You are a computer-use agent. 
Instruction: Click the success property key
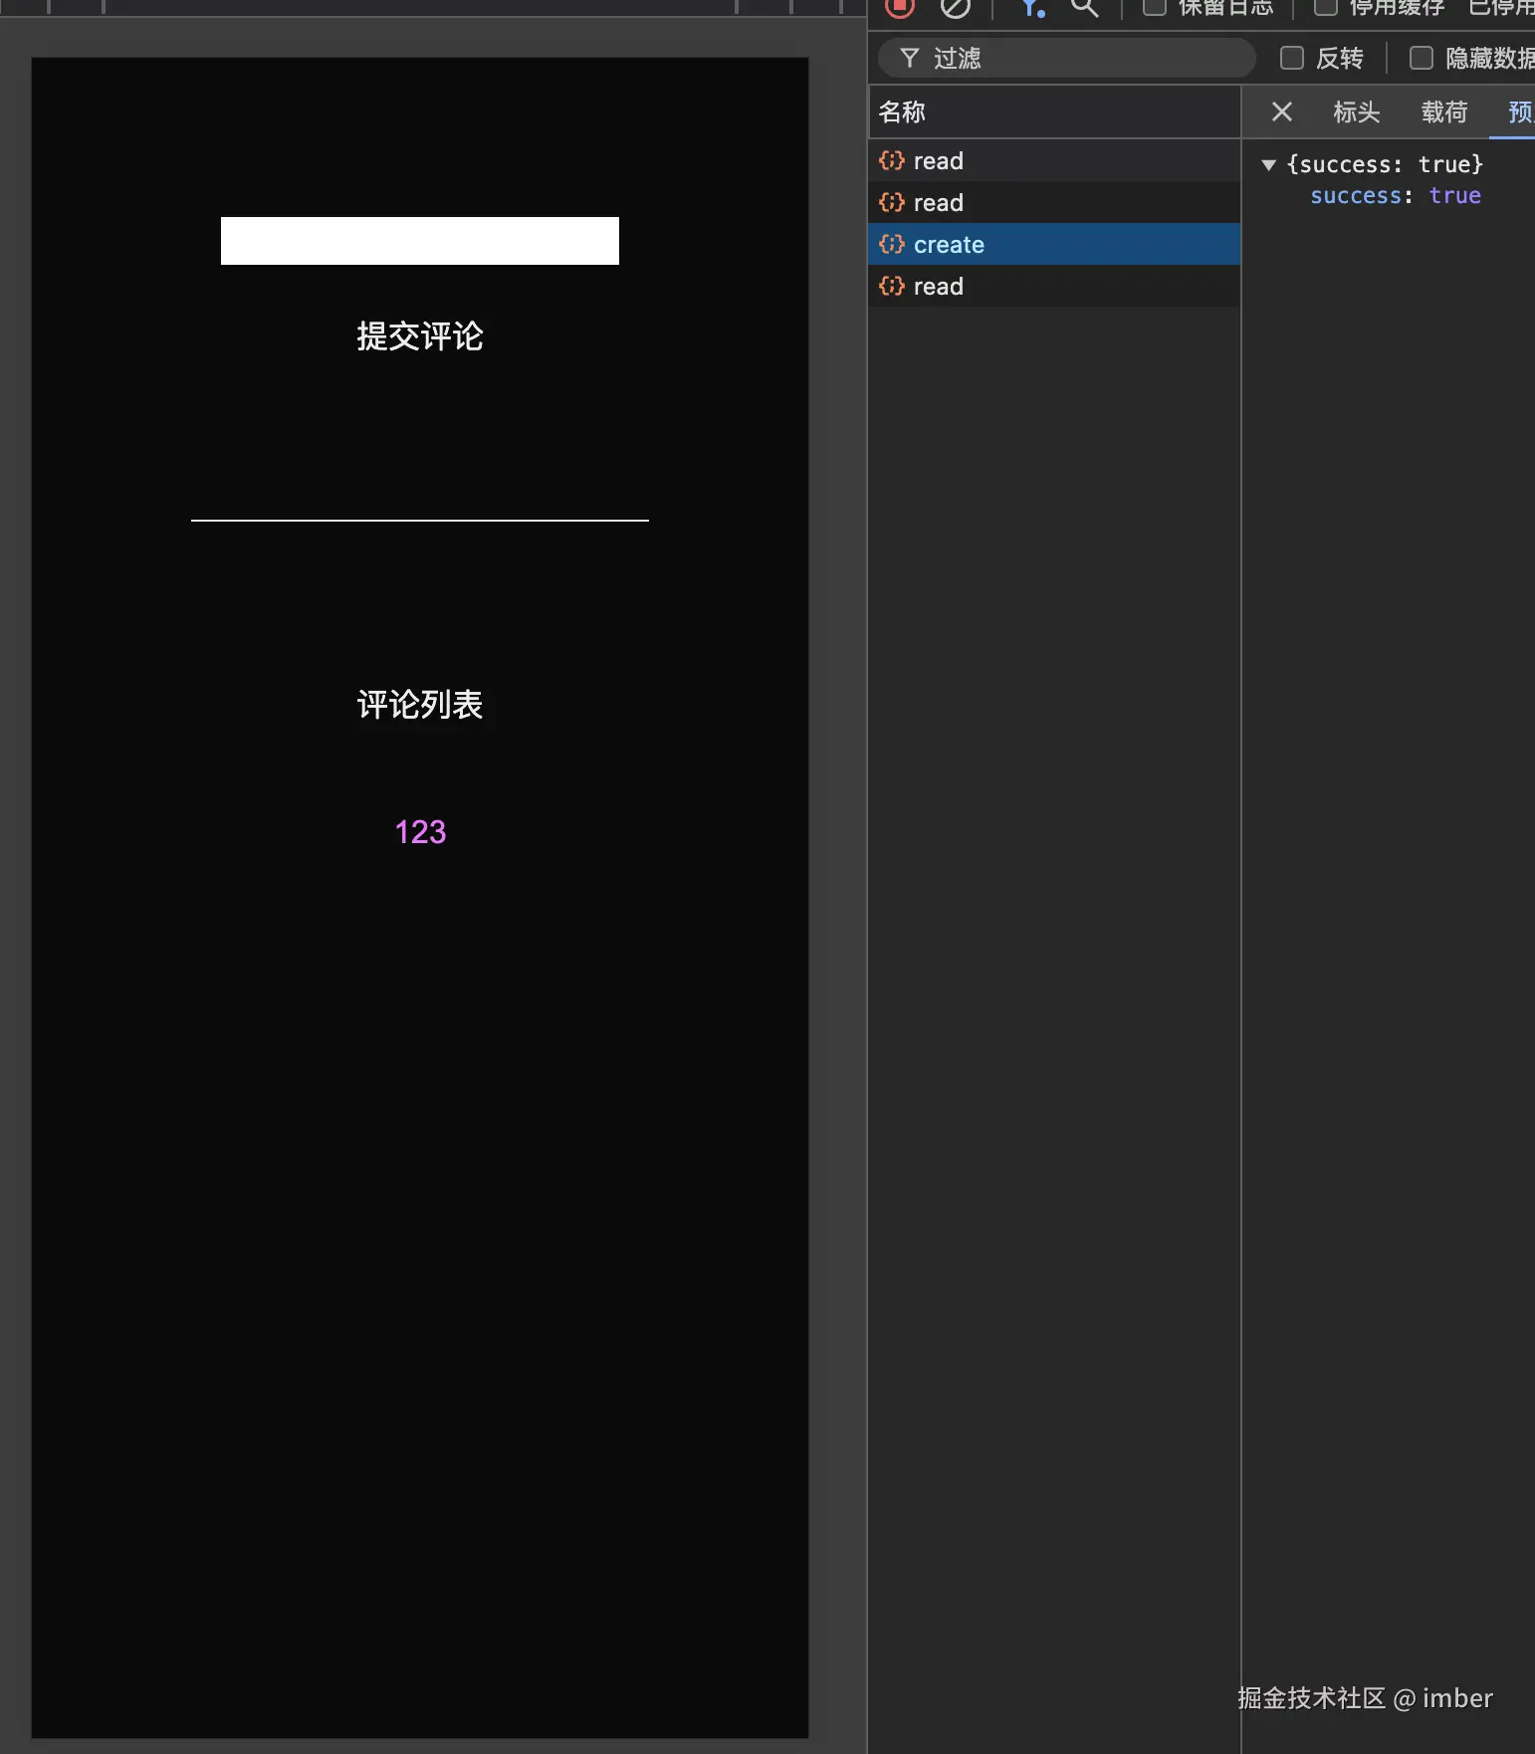[x=1357, y=195]
